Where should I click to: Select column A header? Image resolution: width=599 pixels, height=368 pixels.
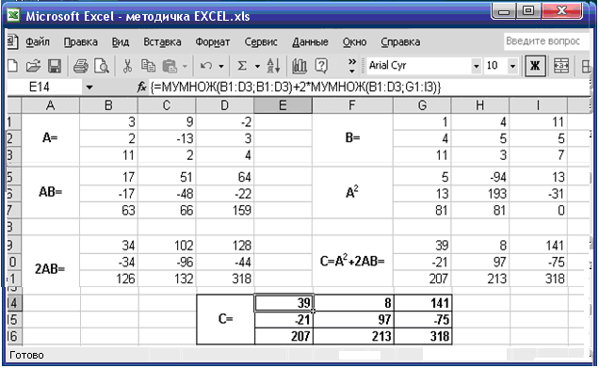pyautogui.click(x=50, y=105)
